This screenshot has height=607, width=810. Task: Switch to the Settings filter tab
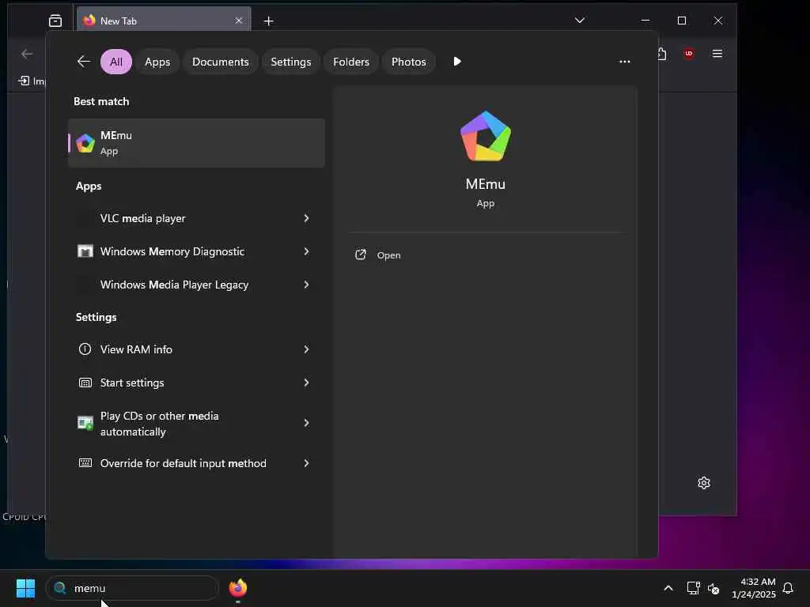tap(291, 62)
